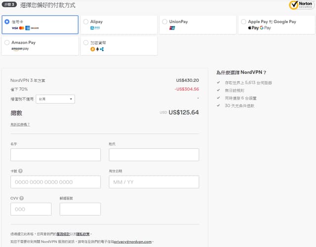Open the terms of service link
The image size is (316, 247).
pyautogui.click(x=63, y=234)
